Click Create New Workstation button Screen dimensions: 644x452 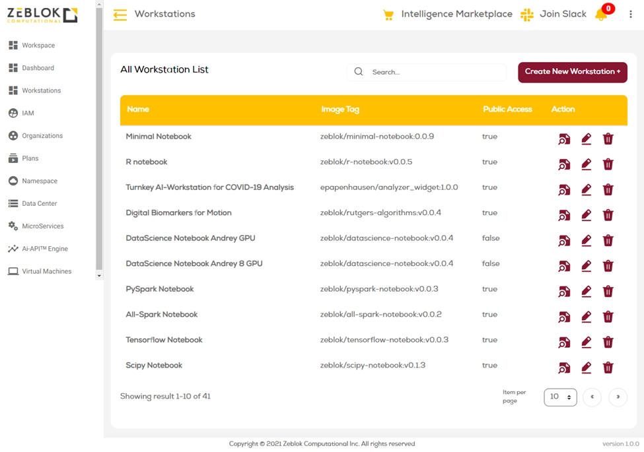point(572,72)
